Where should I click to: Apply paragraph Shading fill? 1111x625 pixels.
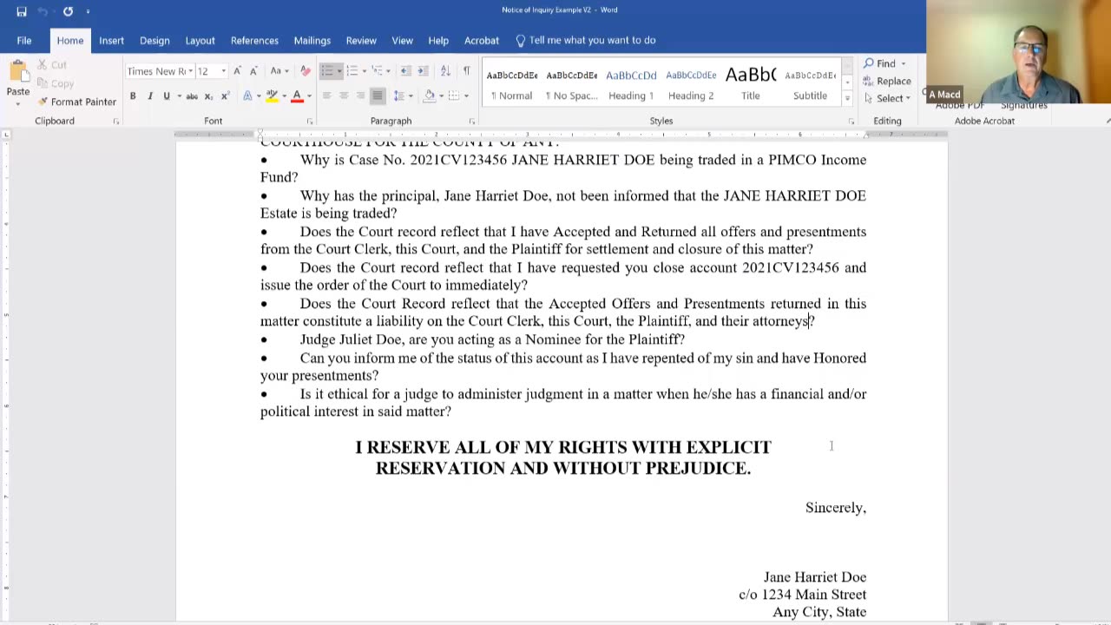point(430,95)
